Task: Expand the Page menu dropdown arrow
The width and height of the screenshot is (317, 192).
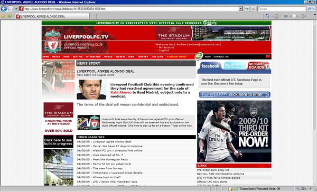Action: (x=298, y=16)
